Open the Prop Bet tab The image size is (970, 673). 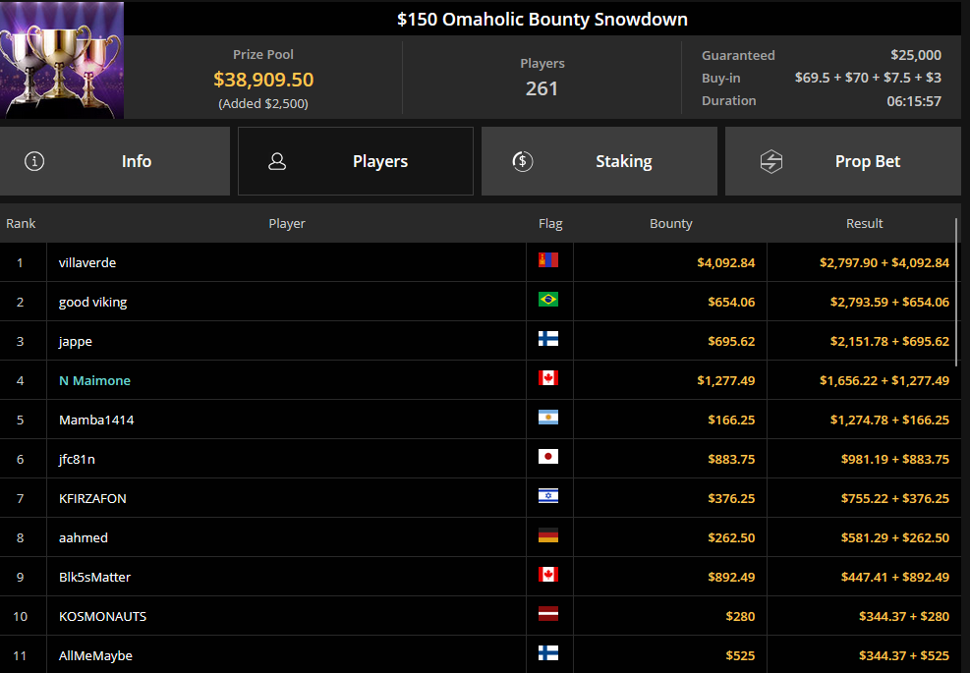(x=842, y=161)
